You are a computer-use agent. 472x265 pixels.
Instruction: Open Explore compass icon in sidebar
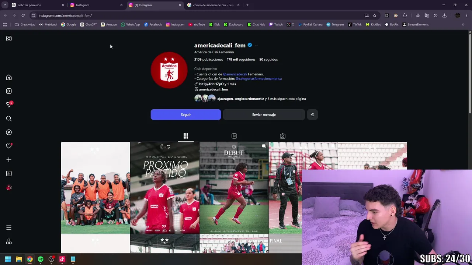point(9,132)
